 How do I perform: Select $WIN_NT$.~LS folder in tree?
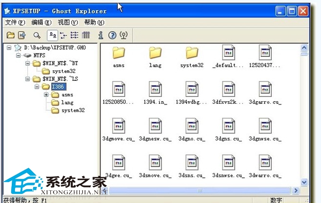click(60, 79)
